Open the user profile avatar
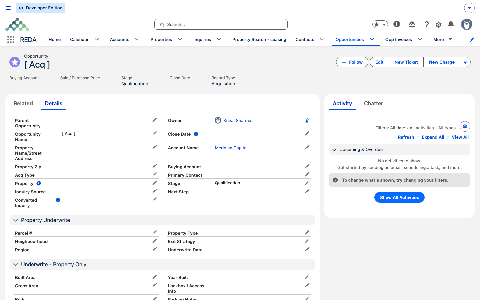 [x=467, y=24]
